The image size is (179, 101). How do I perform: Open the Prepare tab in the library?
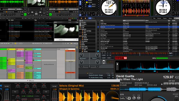click(165, 18)
